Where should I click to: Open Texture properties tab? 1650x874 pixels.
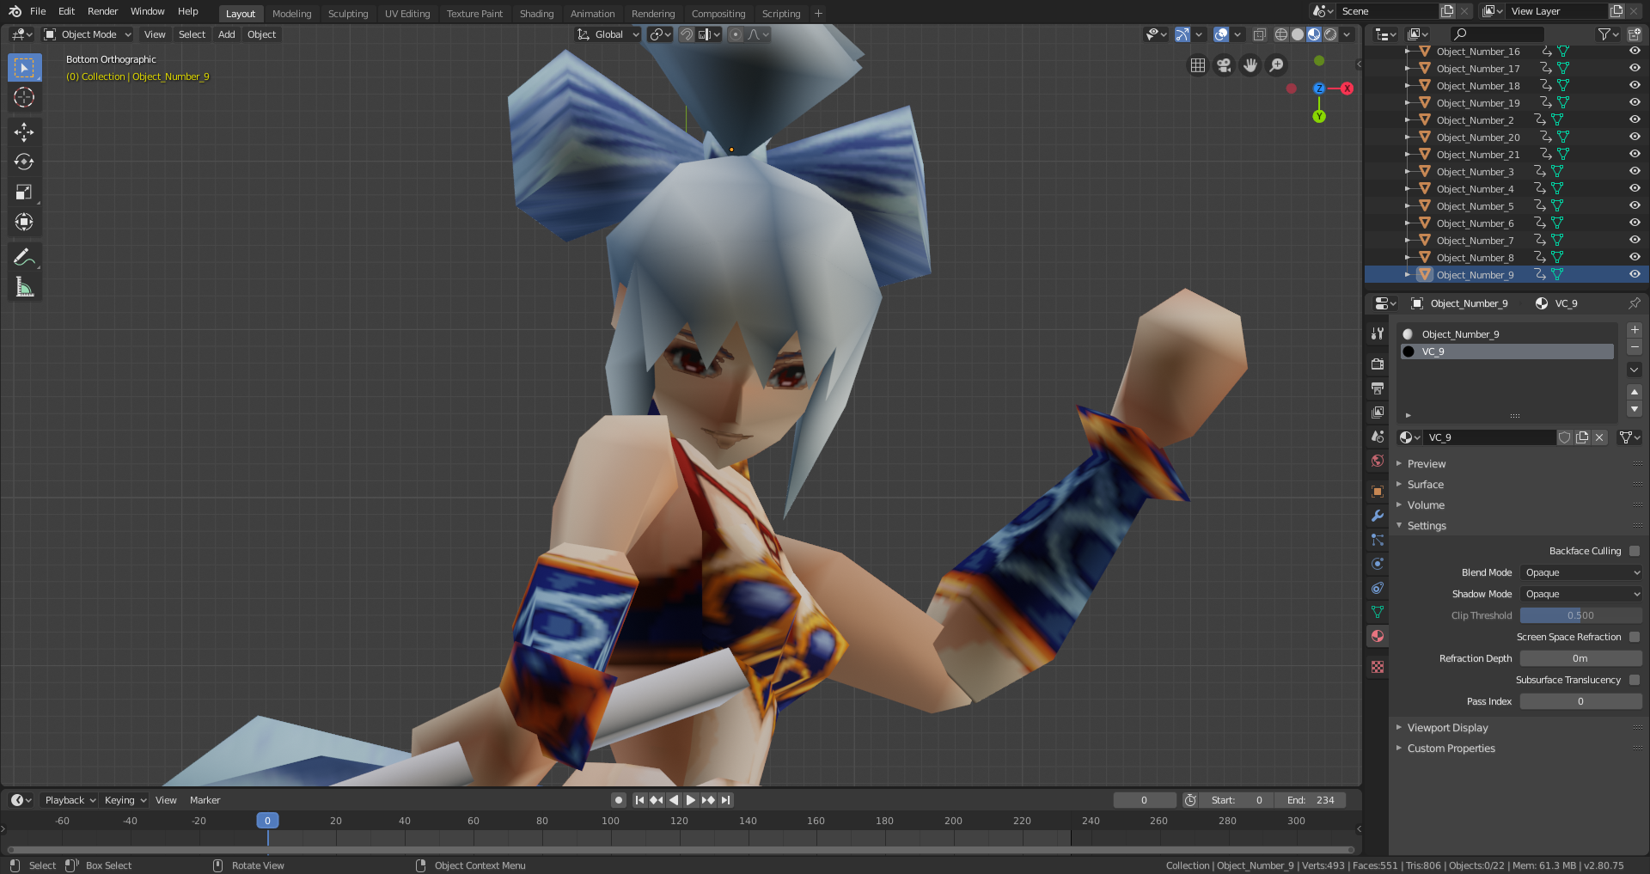point(1378,667)
